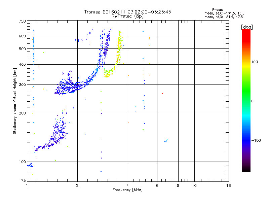Click x-axis tick label '16'
Viewport: 269px width, 202px height.
click(229, 186)
